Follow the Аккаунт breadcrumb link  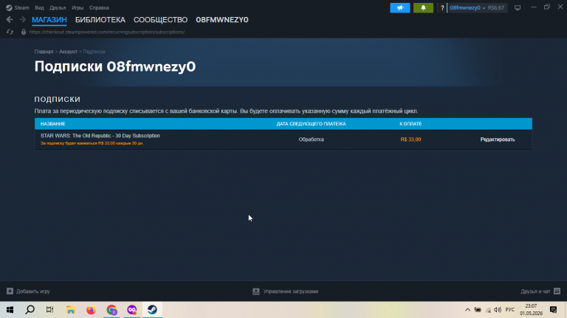pyautogui.click(x=68, y=52)
